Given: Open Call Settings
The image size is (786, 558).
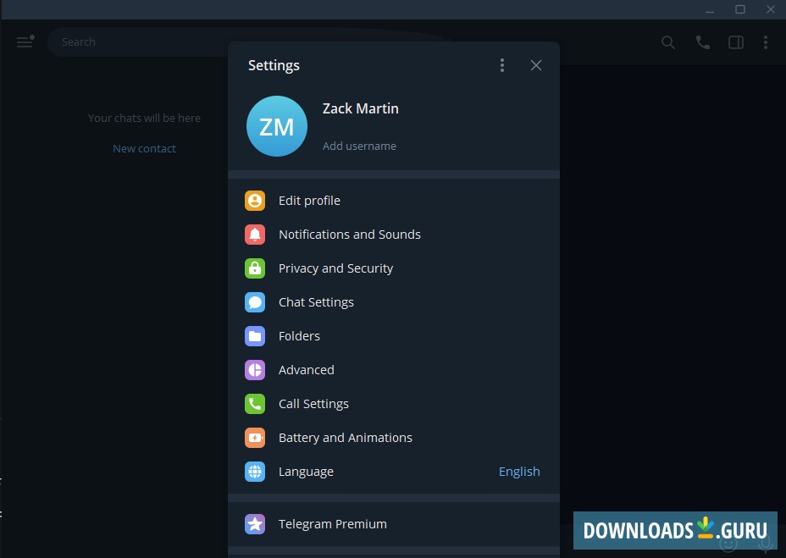Looking at the screenshot, I should 394,404.
